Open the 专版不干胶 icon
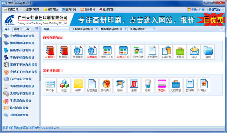 pyautogui.click(x=123, y=52)
